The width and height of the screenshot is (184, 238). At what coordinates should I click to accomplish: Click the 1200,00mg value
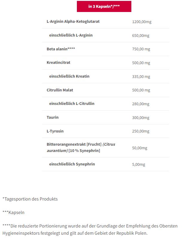click(142, 22)
